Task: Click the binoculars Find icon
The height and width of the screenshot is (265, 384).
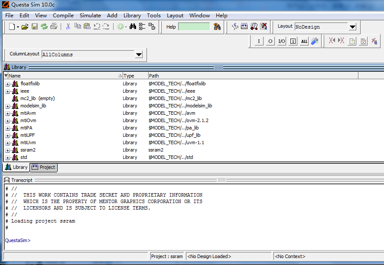Action: coord(133,26)
